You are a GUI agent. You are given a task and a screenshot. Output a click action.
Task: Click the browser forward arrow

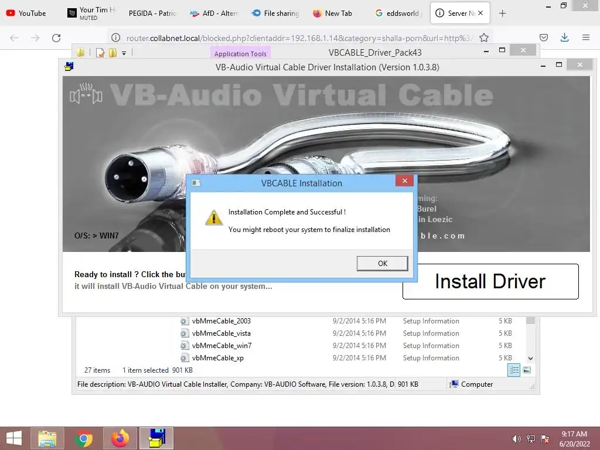pyautogui.click(x=35, y=38)
